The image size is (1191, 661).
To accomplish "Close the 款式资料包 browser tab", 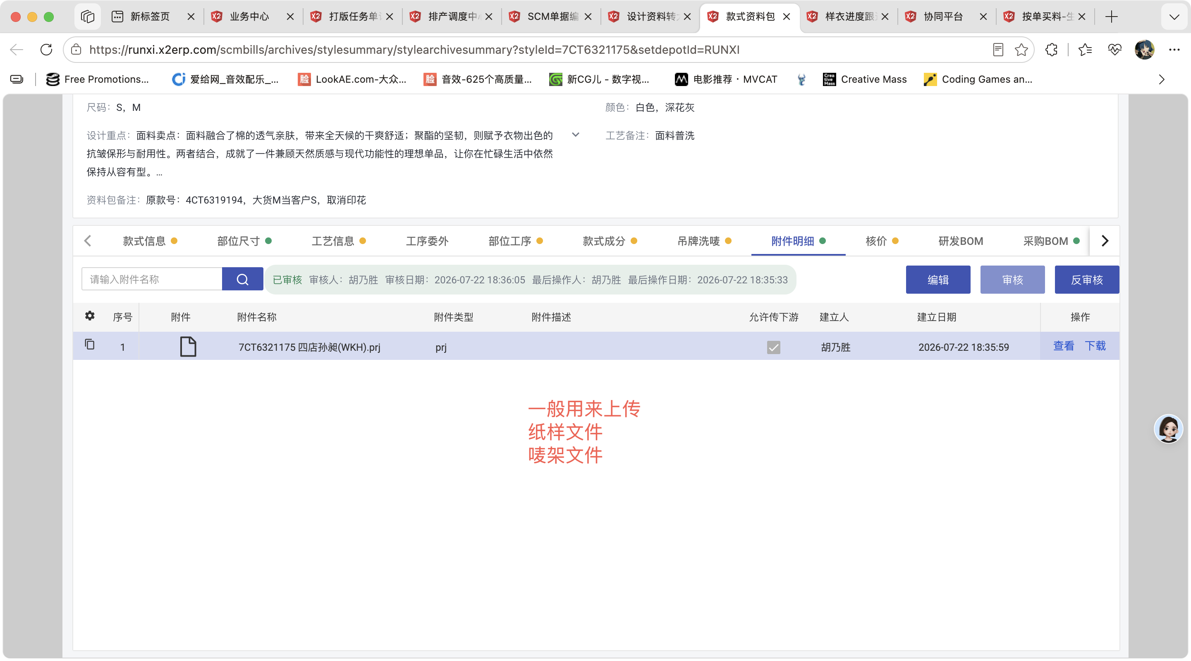I will pyautogui.click(x=787, y=17).
